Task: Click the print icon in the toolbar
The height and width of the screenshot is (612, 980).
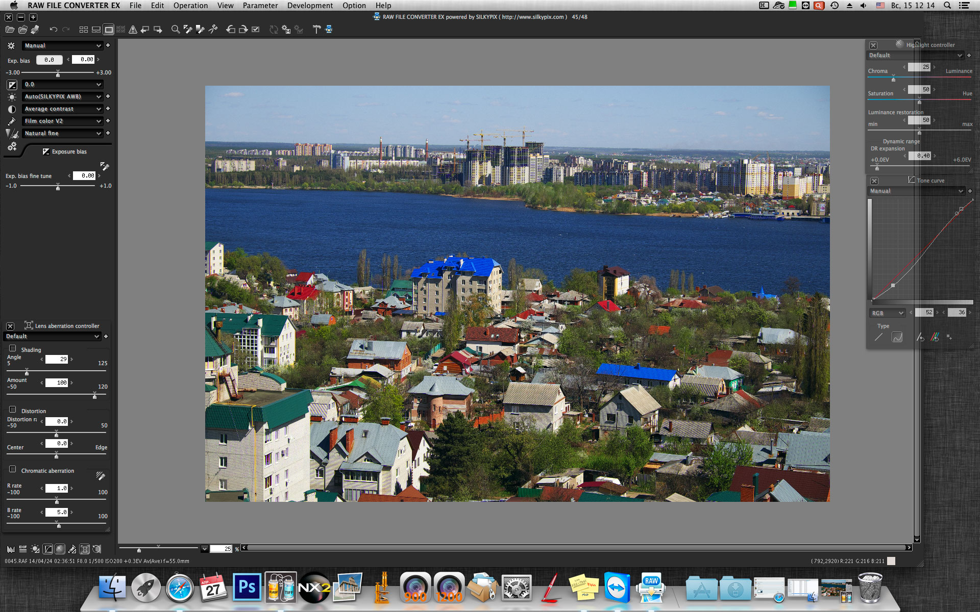Action: [35, 30]
